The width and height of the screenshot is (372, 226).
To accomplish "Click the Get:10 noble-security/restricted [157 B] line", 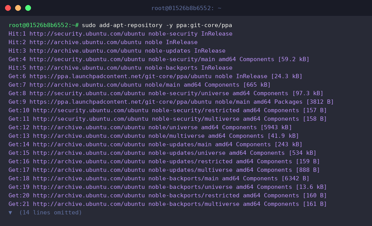I will pyautogui.click(x=167, y=110).
